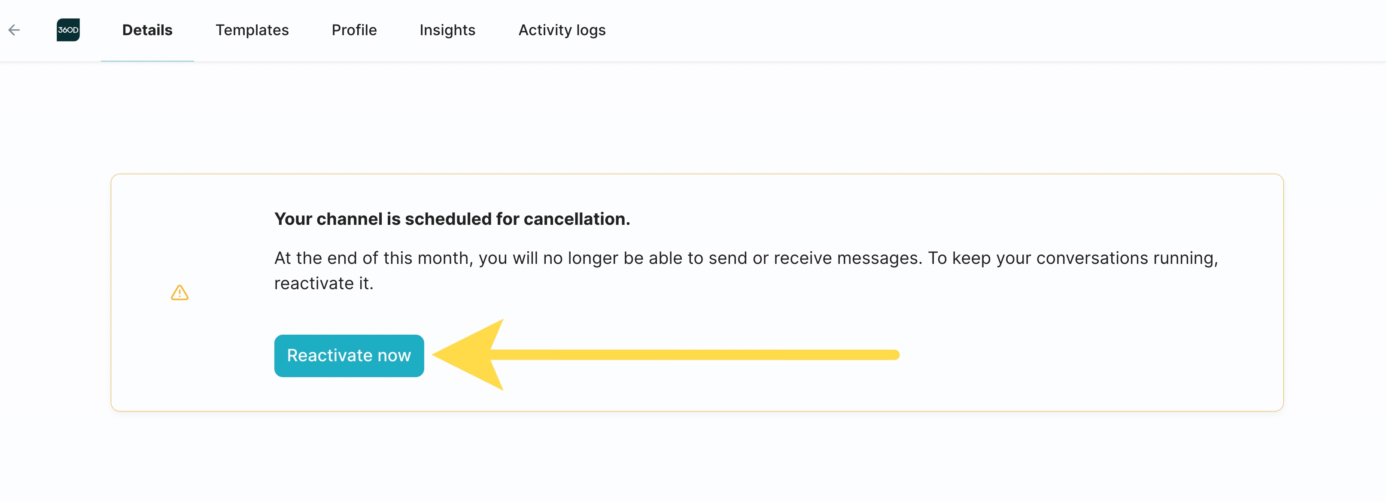Click blank area below the warning card

tap(694, 457)
